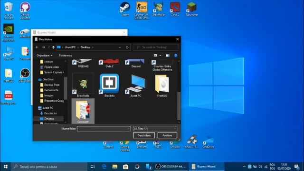Go up one folder level

[x=53, y=47]
